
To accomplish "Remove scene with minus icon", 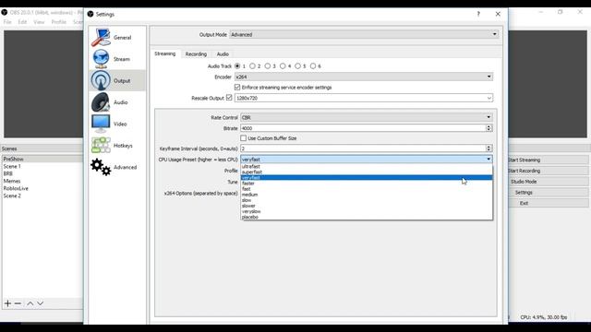I will (18, 303).
